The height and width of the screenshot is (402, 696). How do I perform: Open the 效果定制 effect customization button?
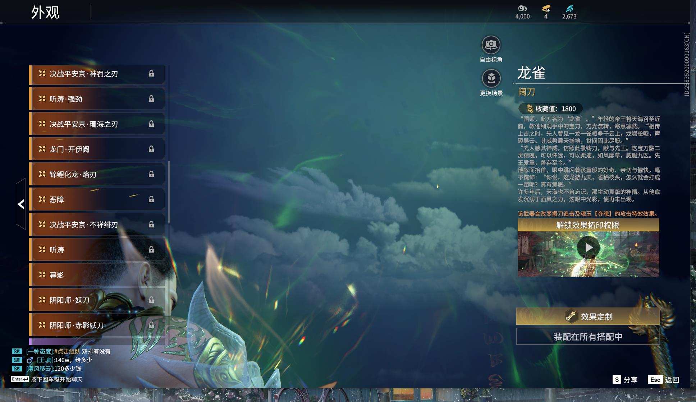(x=588, y=316)
